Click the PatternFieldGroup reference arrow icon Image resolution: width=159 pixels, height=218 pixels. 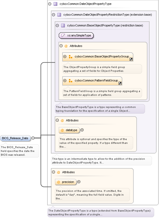click(120, 83)
